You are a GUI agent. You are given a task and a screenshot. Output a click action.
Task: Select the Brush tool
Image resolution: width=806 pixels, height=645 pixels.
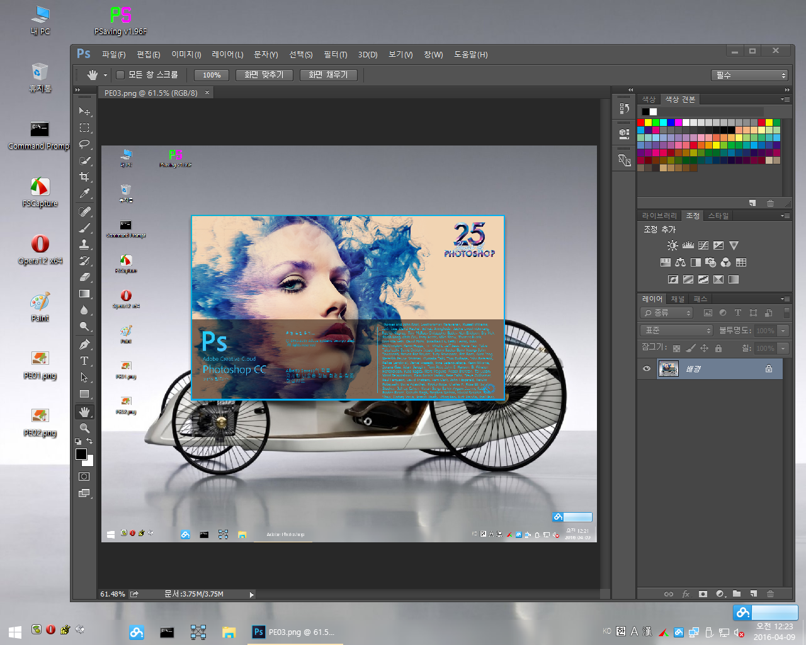[x=84, y=228]
